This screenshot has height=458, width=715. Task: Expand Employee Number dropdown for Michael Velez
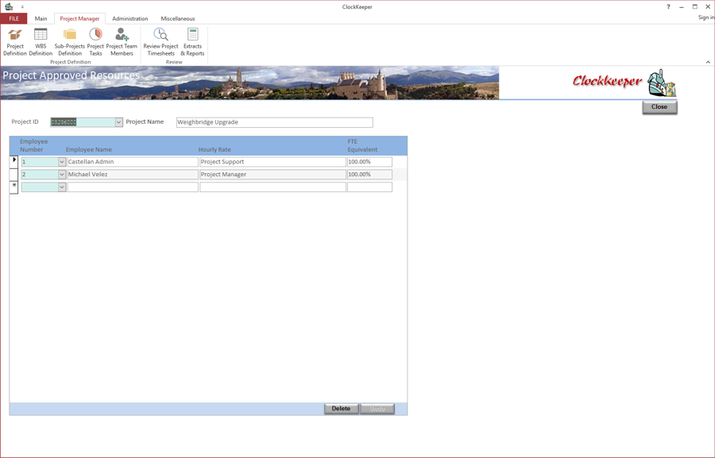point(62,175)
